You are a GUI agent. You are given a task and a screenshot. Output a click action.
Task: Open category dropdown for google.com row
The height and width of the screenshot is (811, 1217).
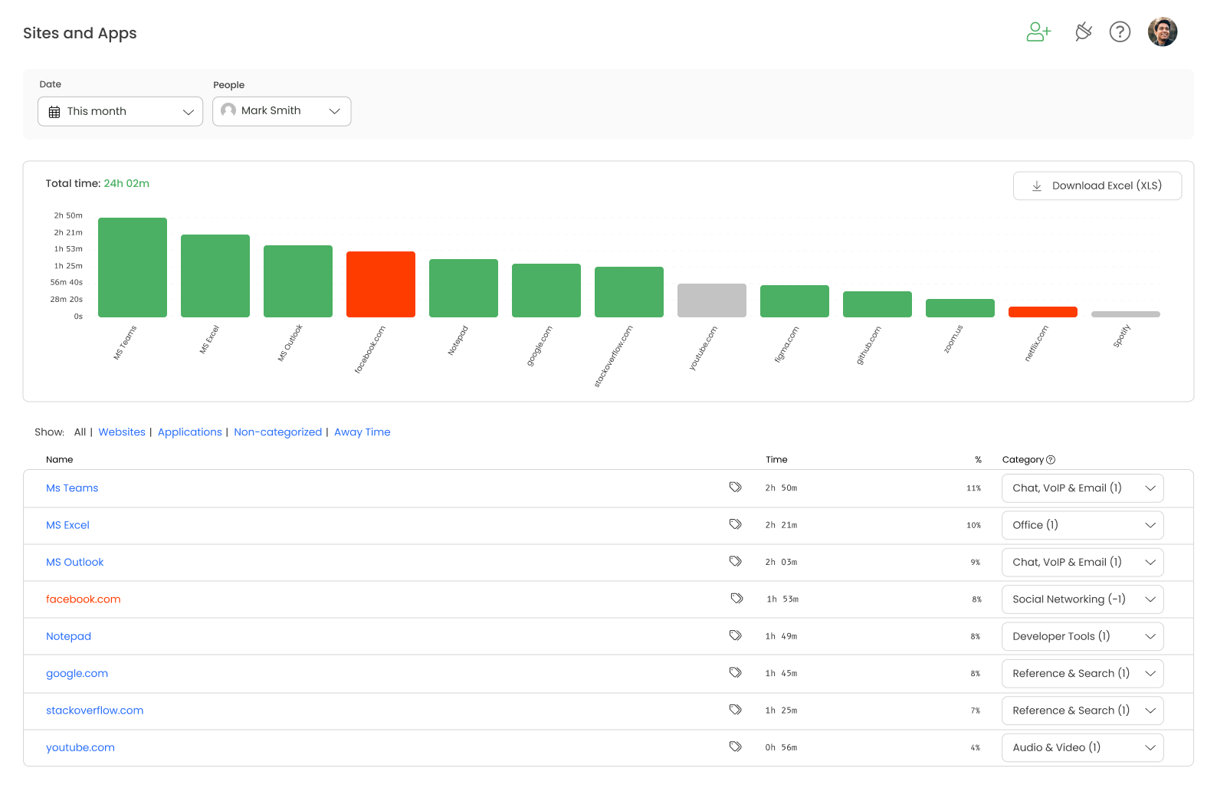click(x=1082, y=673)
